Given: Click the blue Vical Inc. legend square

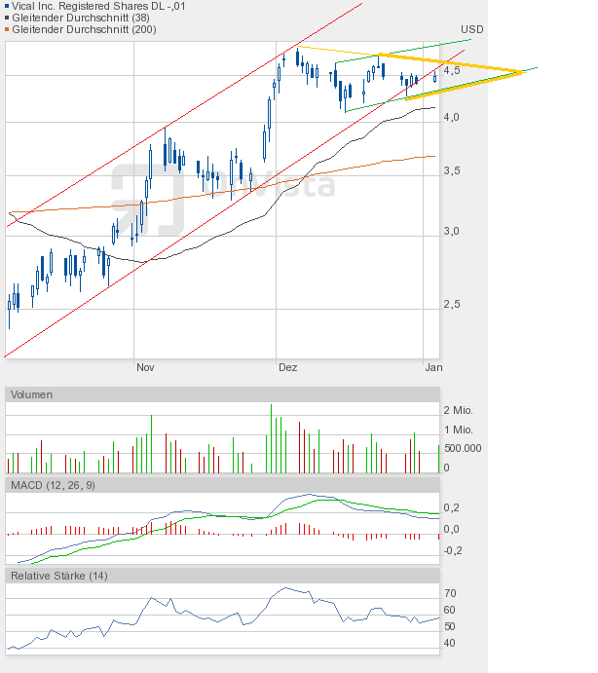Looking at the screenshot, I should click(x=8, y=6).
